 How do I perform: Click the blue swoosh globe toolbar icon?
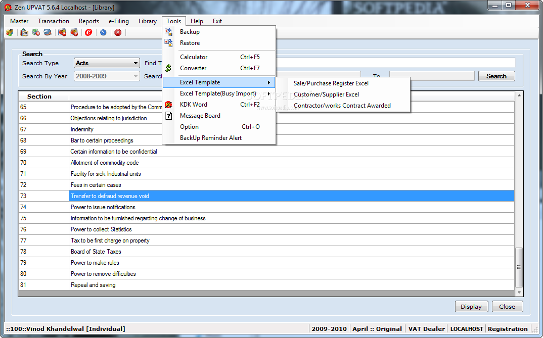pyautogui.click(x=48, y=32)
